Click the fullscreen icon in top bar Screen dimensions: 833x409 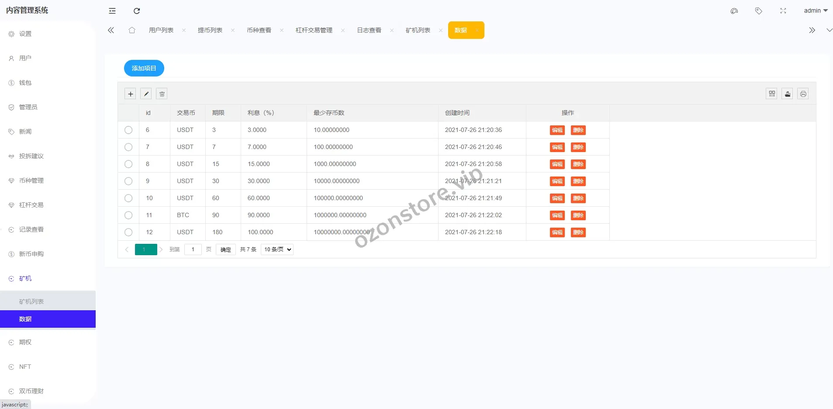point(783,11)
